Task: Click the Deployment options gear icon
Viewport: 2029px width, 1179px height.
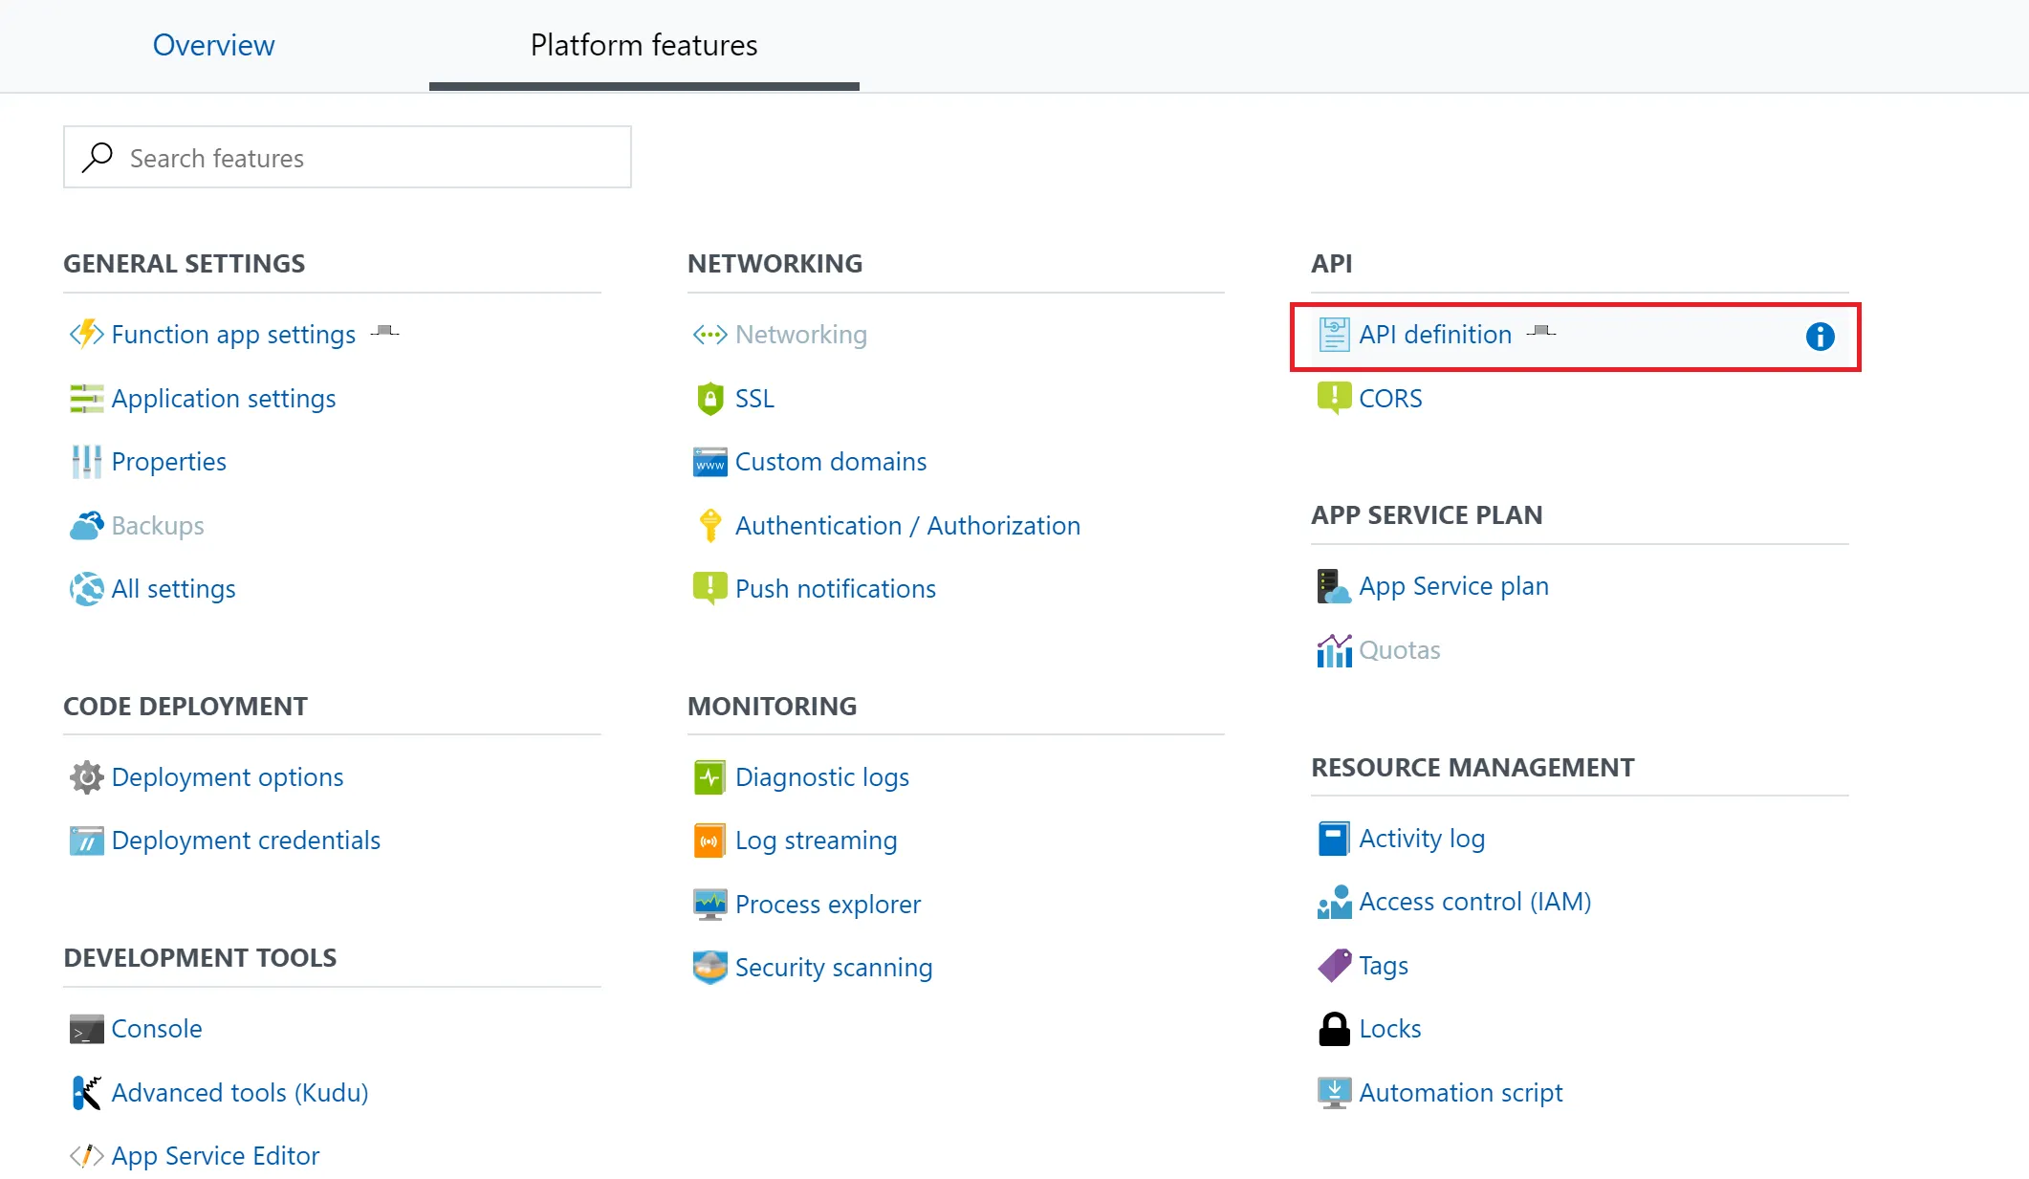Action: (x=86, y=777)
